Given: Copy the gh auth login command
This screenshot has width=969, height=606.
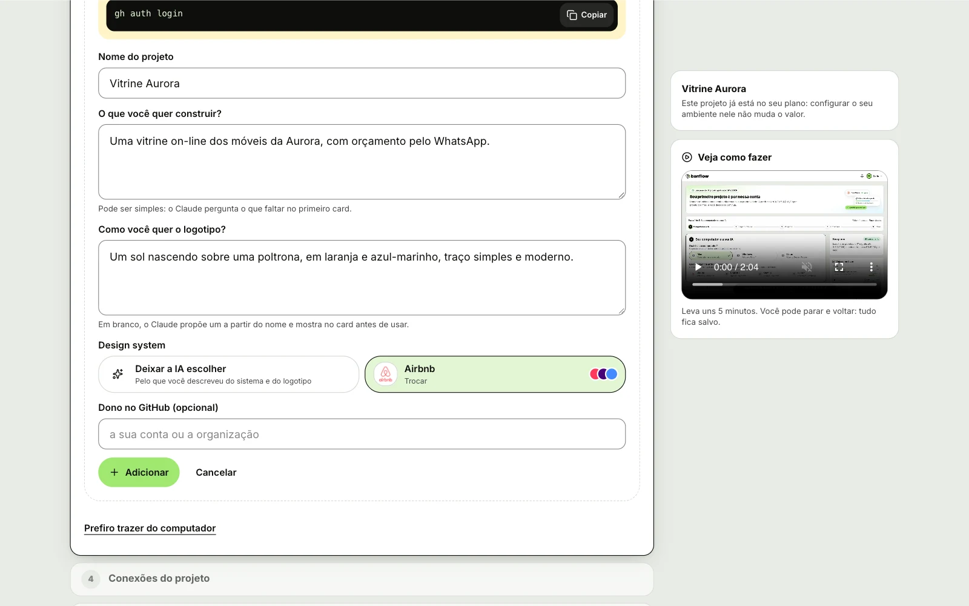Looking at the screenshot, I should click(586, 15).
